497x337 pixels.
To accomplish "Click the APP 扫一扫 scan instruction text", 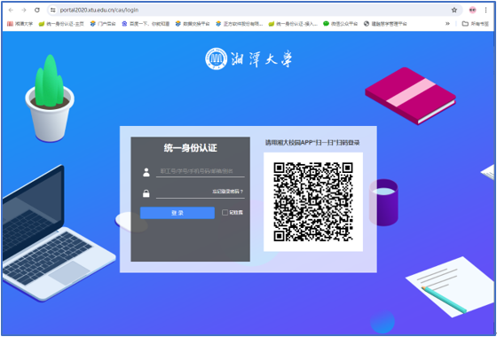I will pos(312,143).
